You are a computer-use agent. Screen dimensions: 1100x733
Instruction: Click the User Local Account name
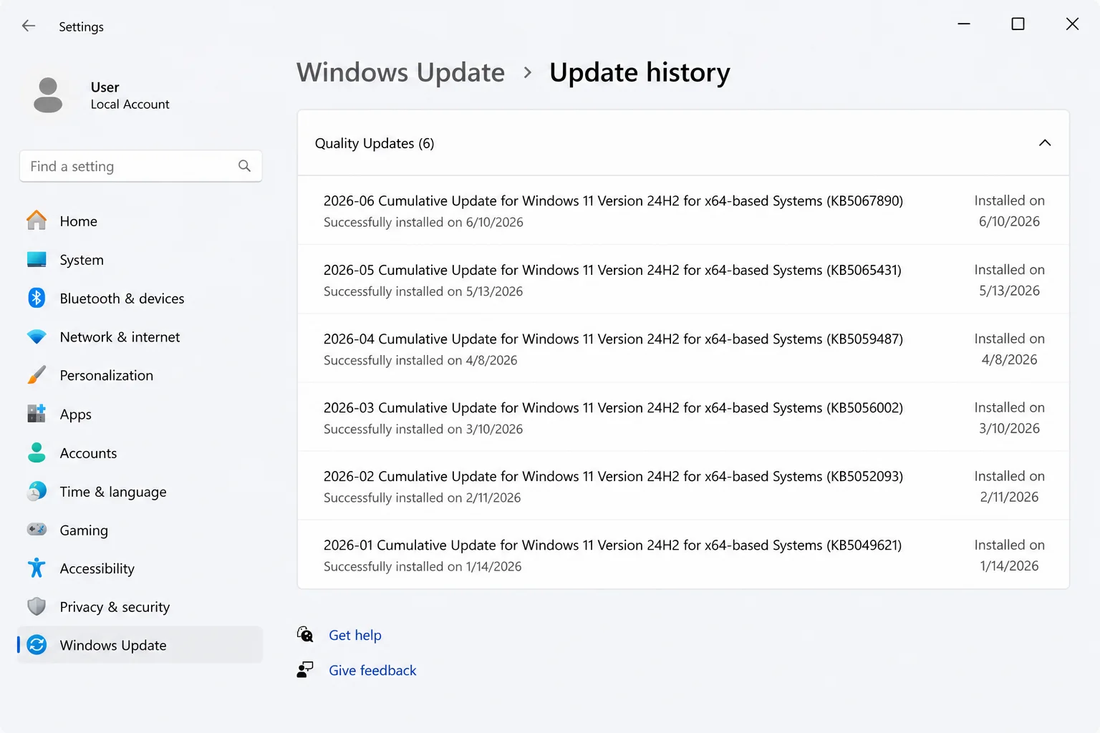(x=130, y=95)
